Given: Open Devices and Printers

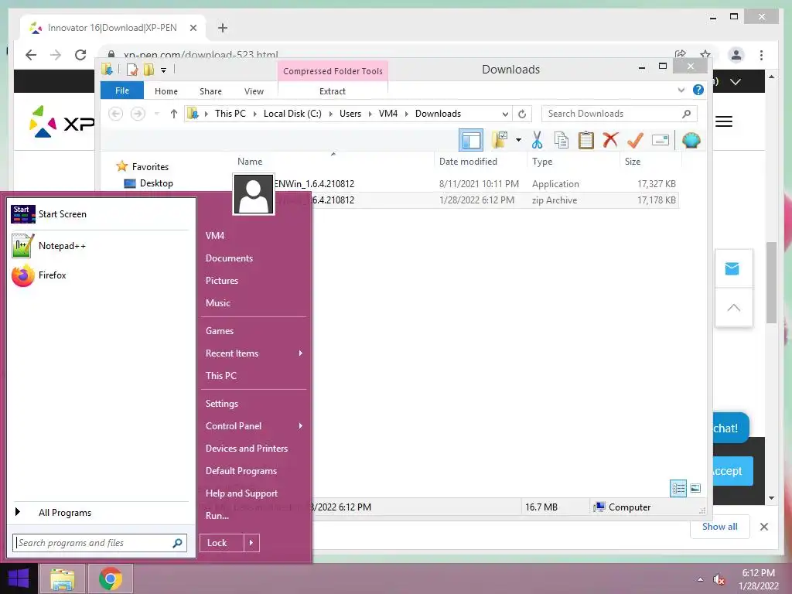Looking at the screenshot, I should [x=247, y=449].
